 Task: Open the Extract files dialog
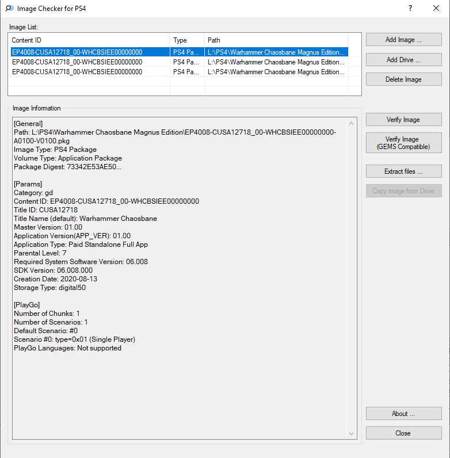coord(403,171)
